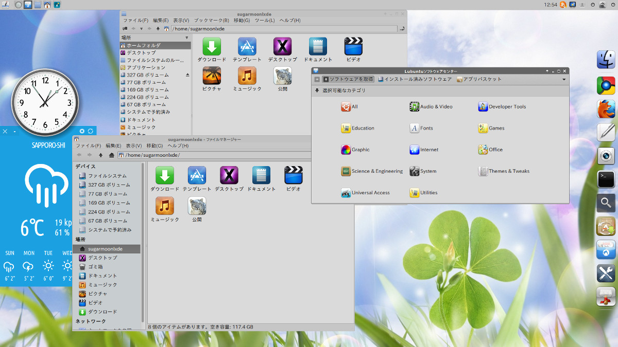Open ミュージック folder in front file manager
This screenshot has height=347, width=618.
(x=165, y=209)
